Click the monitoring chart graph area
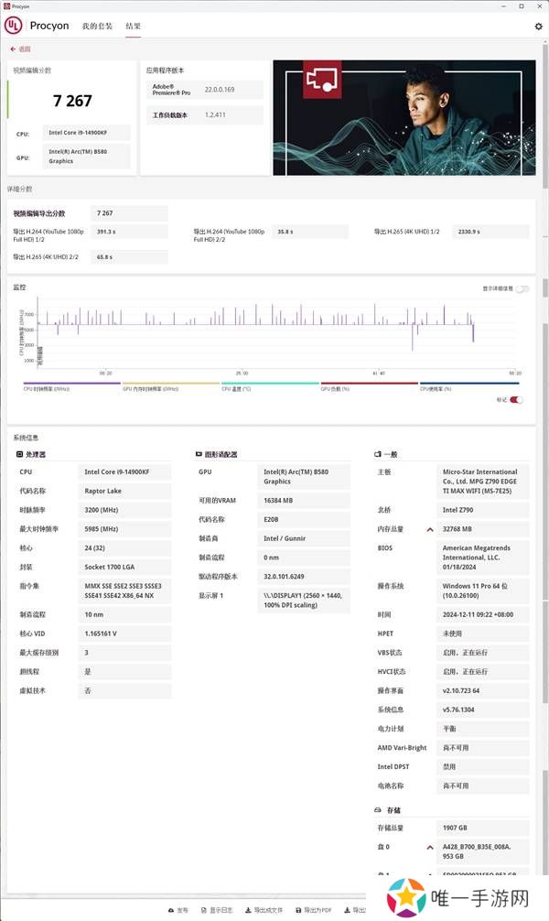 [x=276, y=335]
